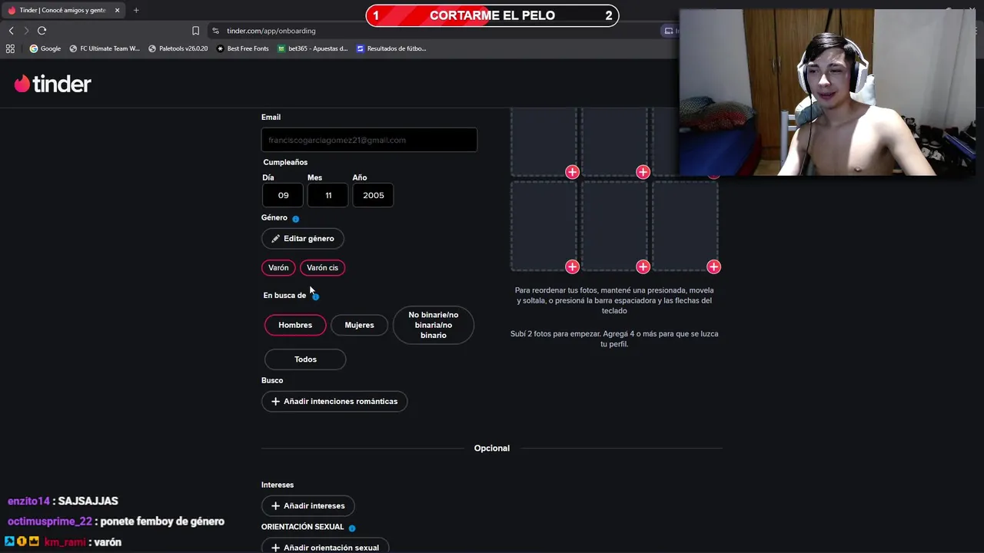
Task: Add photo via lower-middle slot plus icon
Action: pyautogui.click(x=643, y=267)
